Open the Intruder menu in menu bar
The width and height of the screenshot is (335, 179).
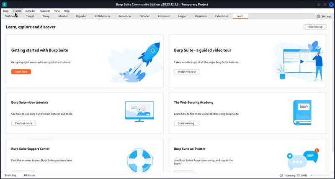30,11
